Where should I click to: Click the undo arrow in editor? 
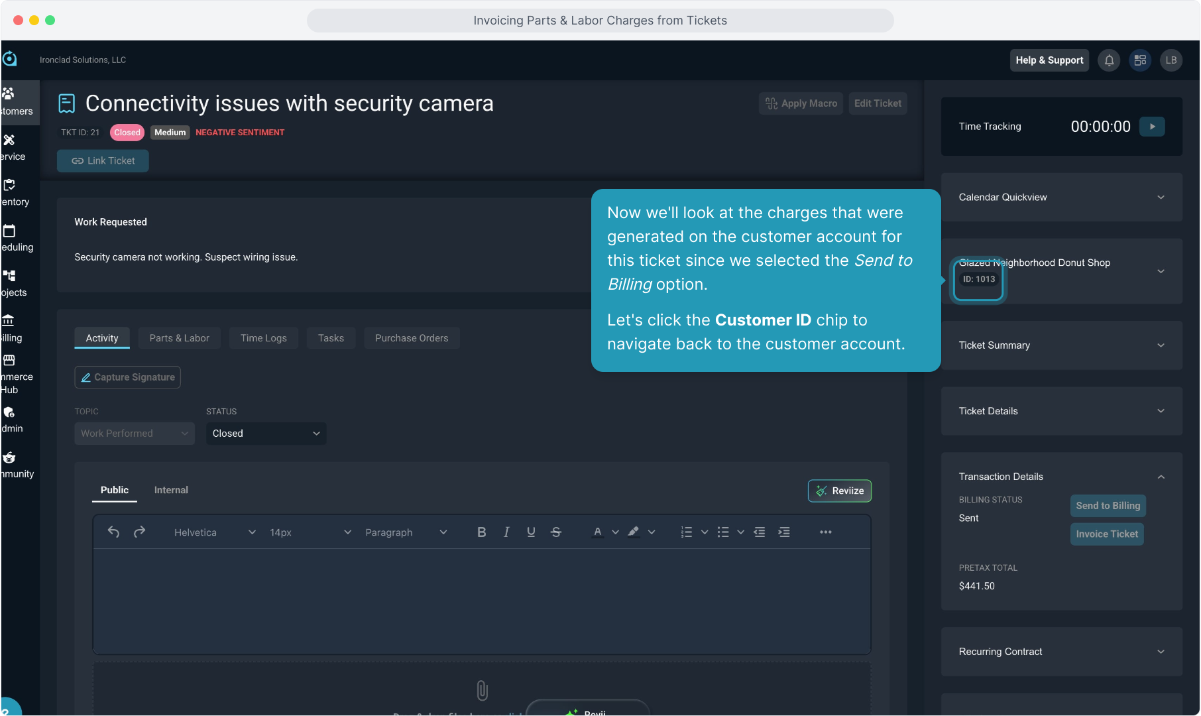[x=113, y=532]
